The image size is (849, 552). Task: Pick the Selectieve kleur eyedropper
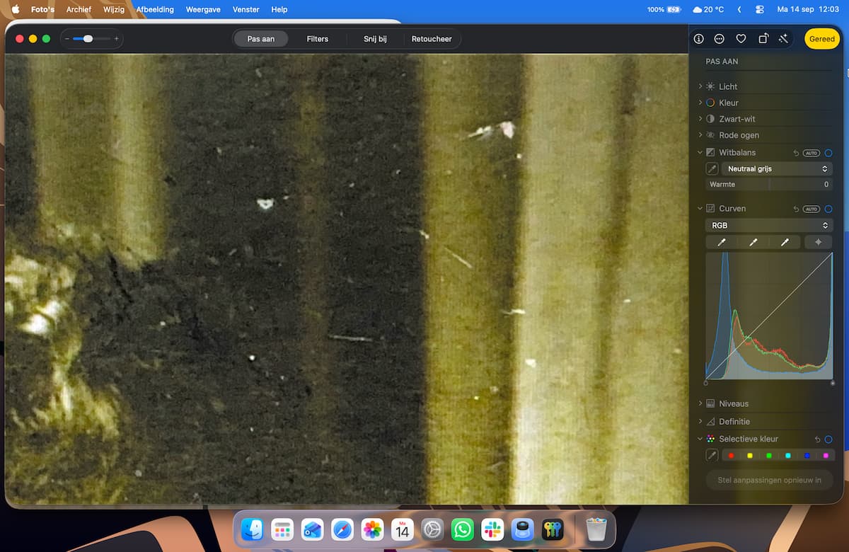712,456
